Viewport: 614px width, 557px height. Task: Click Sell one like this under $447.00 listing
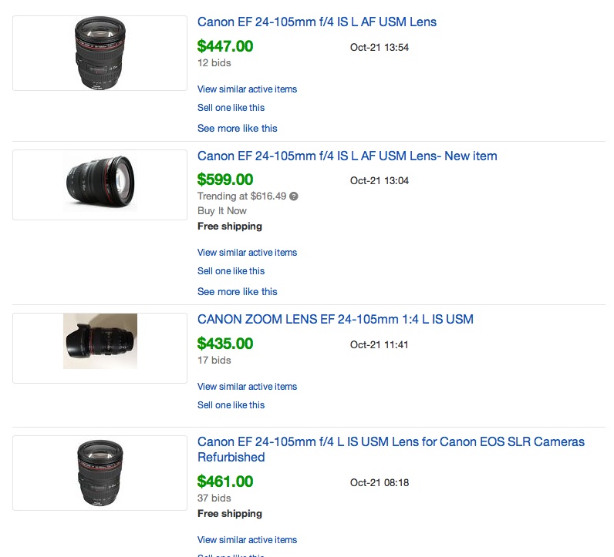[x=231, y=108]
